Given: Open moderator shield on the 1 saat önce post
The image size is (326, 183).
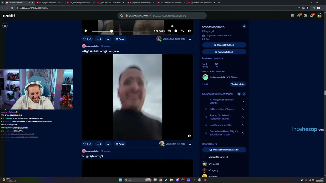Looking at the screenshot, I should click(x=190, y=144).
